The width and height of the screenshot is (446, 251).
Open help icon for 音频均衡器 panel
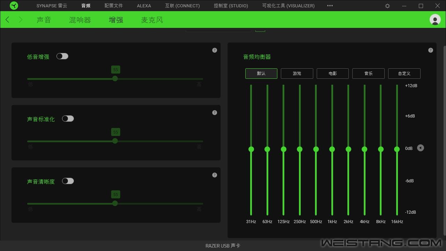[x=430, y=50]
